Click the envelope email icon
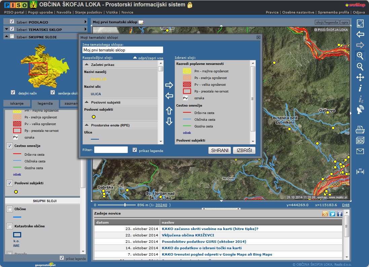The image size is (369, 267). [x=360, y=151]
